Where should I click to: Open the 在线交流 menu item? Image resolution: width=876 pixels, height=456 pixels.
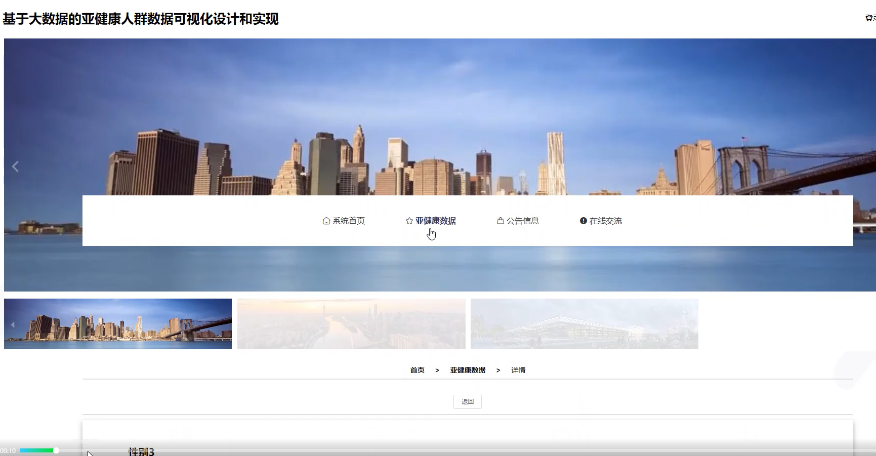click(601, 221)
